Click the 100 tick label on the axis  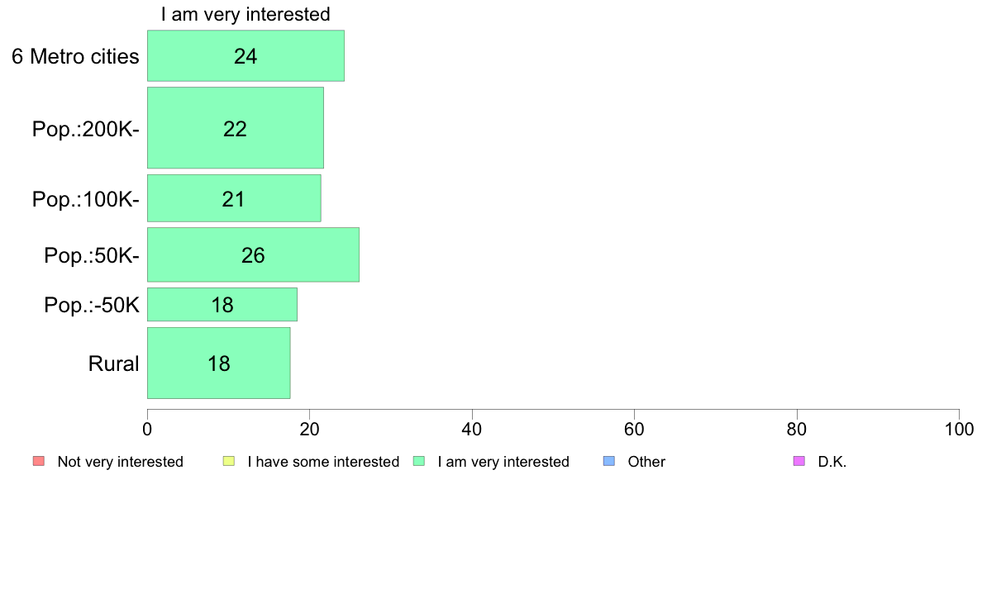959,429
